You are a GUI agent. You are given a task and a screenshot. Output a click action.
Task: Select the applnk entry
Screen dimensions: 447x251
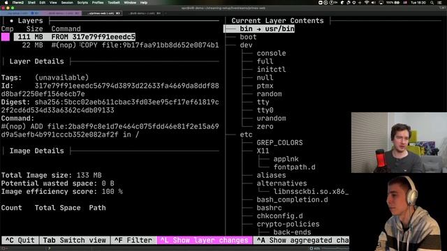click(x=286, y=159)
